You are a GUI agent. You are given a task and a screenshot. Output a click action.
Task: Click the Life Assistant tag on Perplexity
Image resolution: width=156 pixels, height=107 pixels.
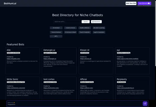tap(121, 82)
